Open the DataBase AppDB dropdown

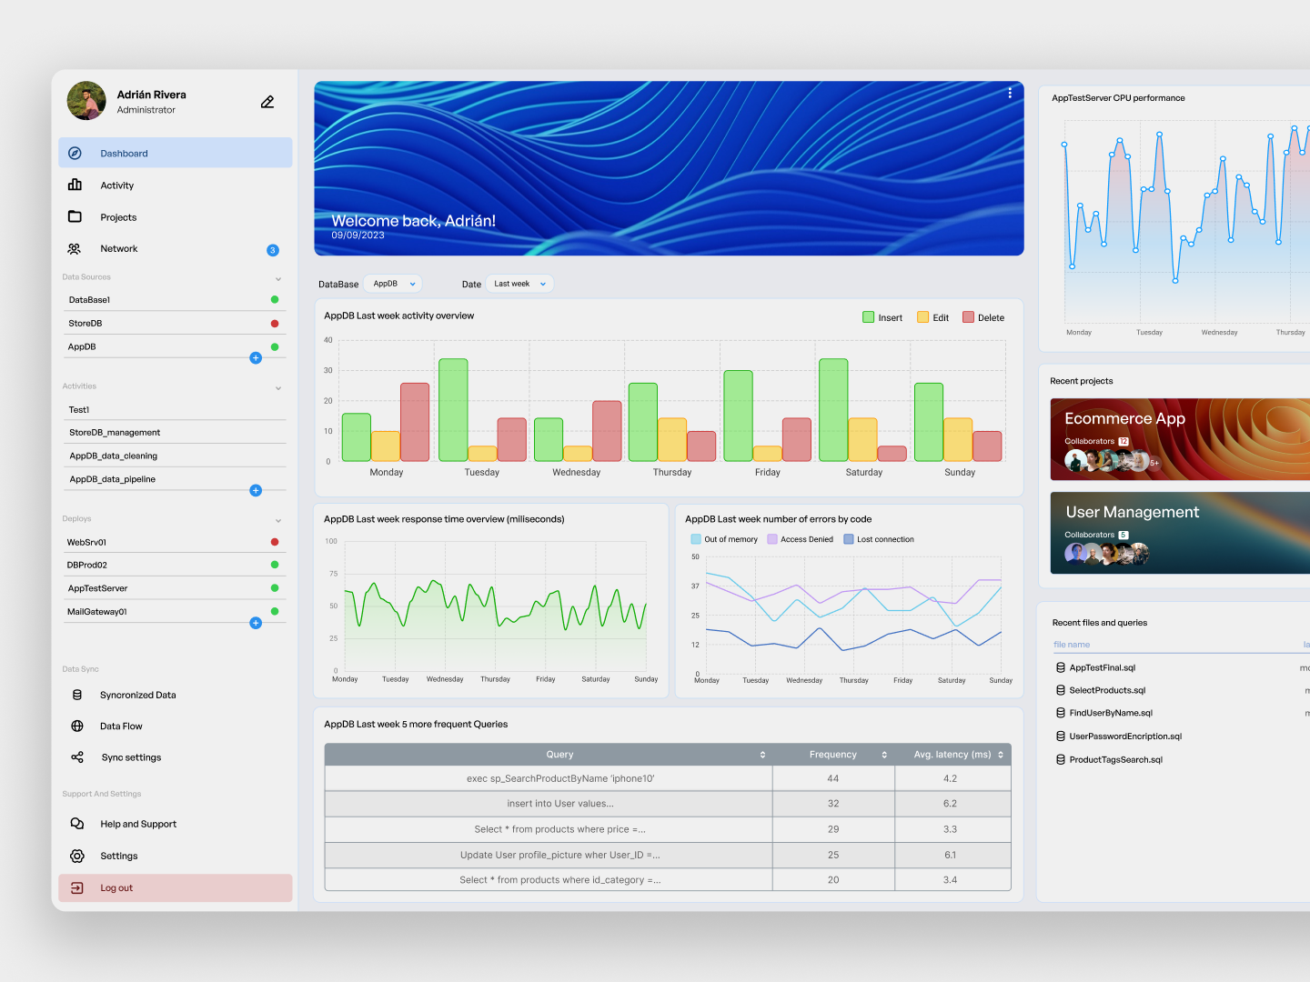393,283
